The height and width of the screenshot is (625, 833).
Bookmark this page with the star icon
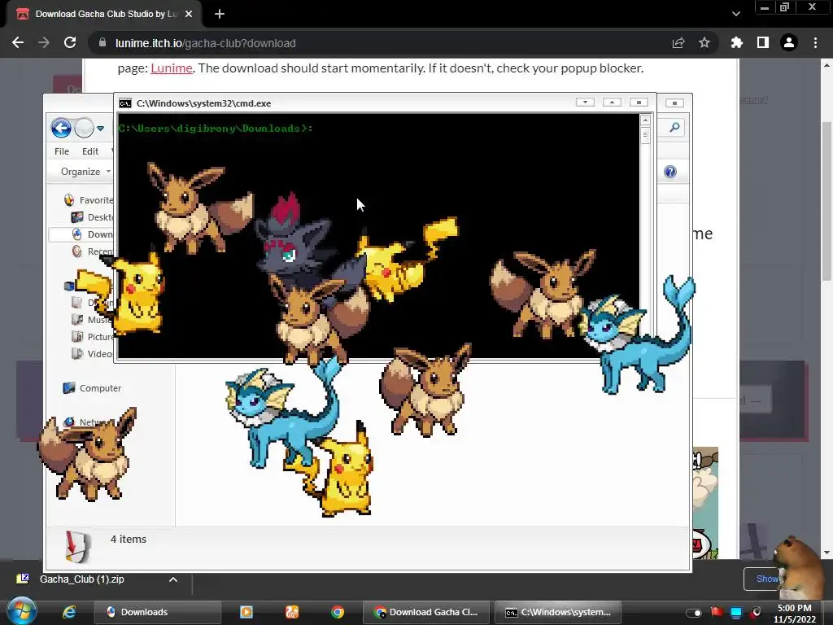click(704, 42)
